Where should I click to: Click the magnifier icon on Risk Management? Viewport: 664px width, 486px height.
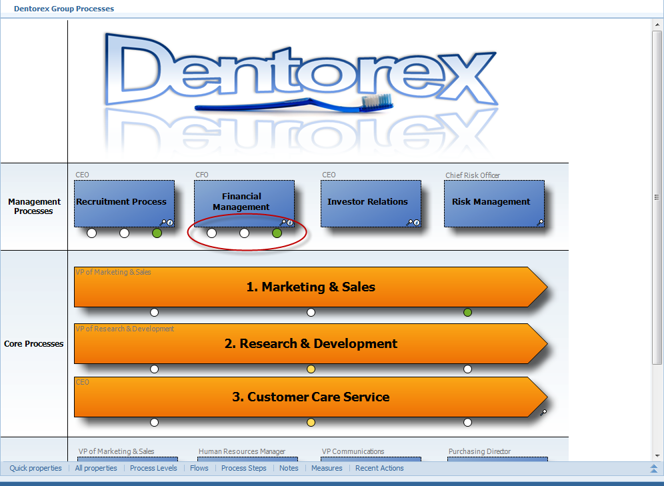540,223
